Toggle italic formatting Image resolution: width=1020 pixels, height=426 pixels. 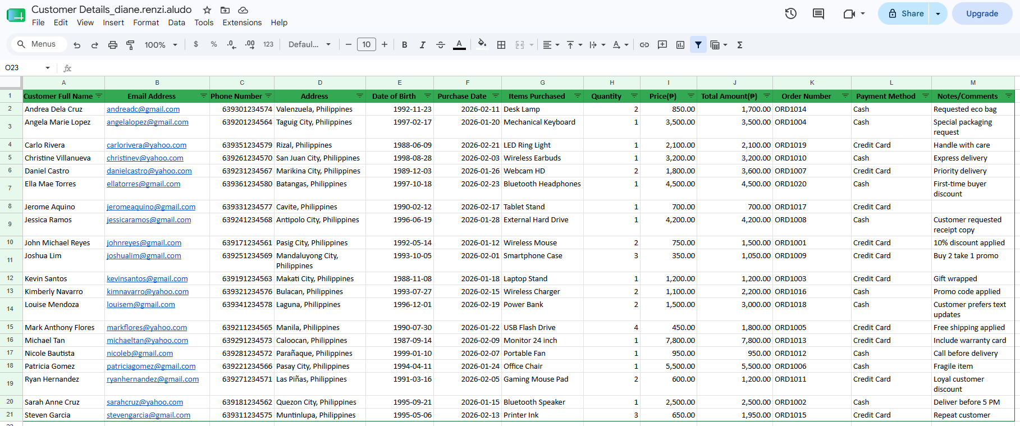[x=422, y=45]
